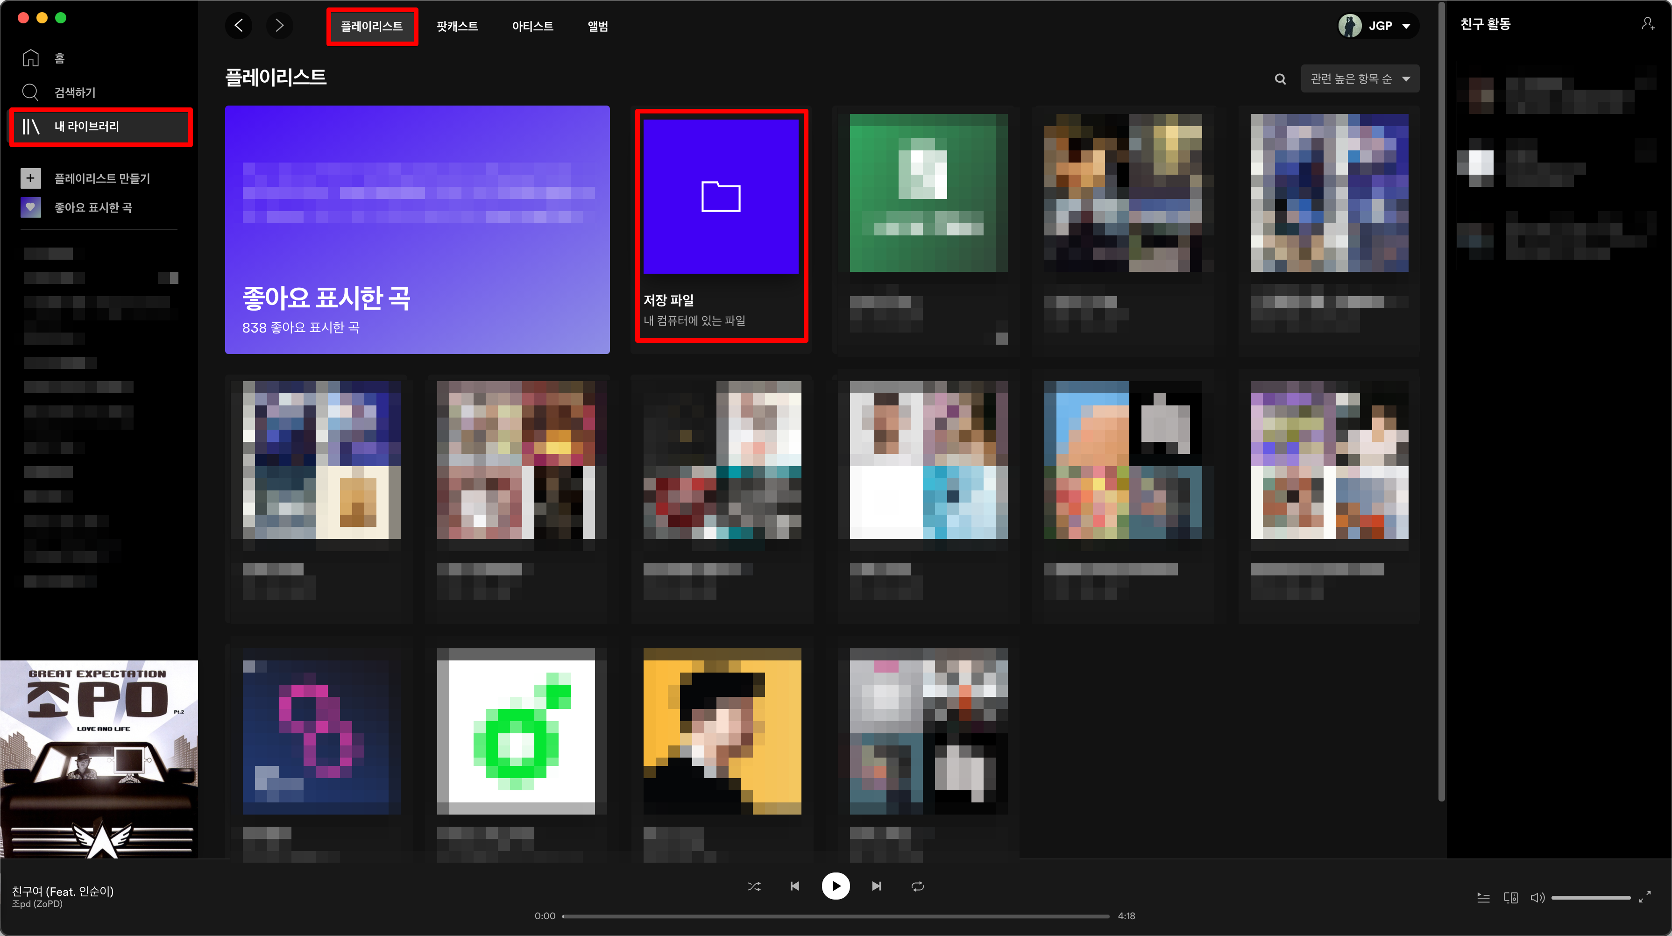
Task: Open the search page from sidebar
Action: pos(30,92)
